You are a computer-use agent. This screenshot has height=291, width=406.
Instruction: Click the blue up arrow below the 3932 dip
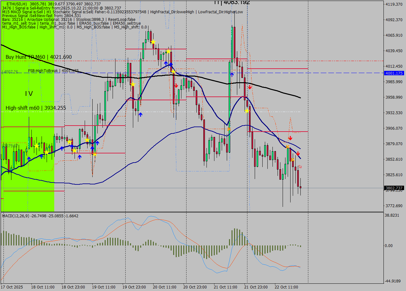pyautogui.click(x=140, y=115)
